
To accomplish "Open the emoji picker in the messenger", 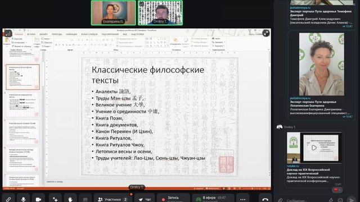I will [x=340, y=200].
